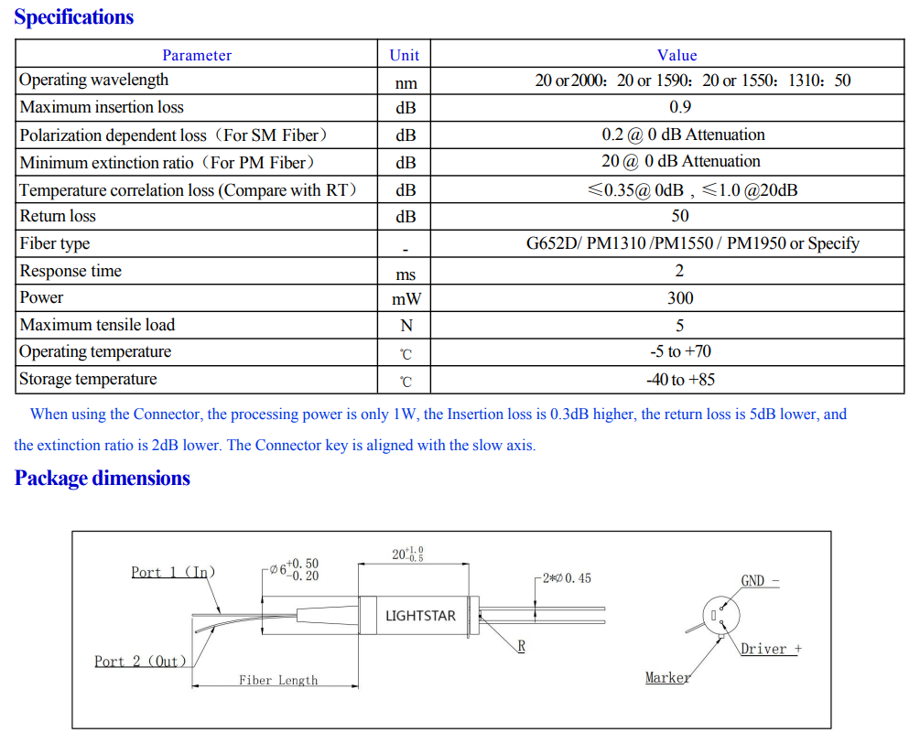Image resolution: width=920 pixels, height=754 pixels.
Task: Click the Fiber Length dimension label
Action: coord(278,681)
